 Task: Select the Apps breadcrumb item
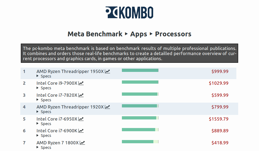139,34
